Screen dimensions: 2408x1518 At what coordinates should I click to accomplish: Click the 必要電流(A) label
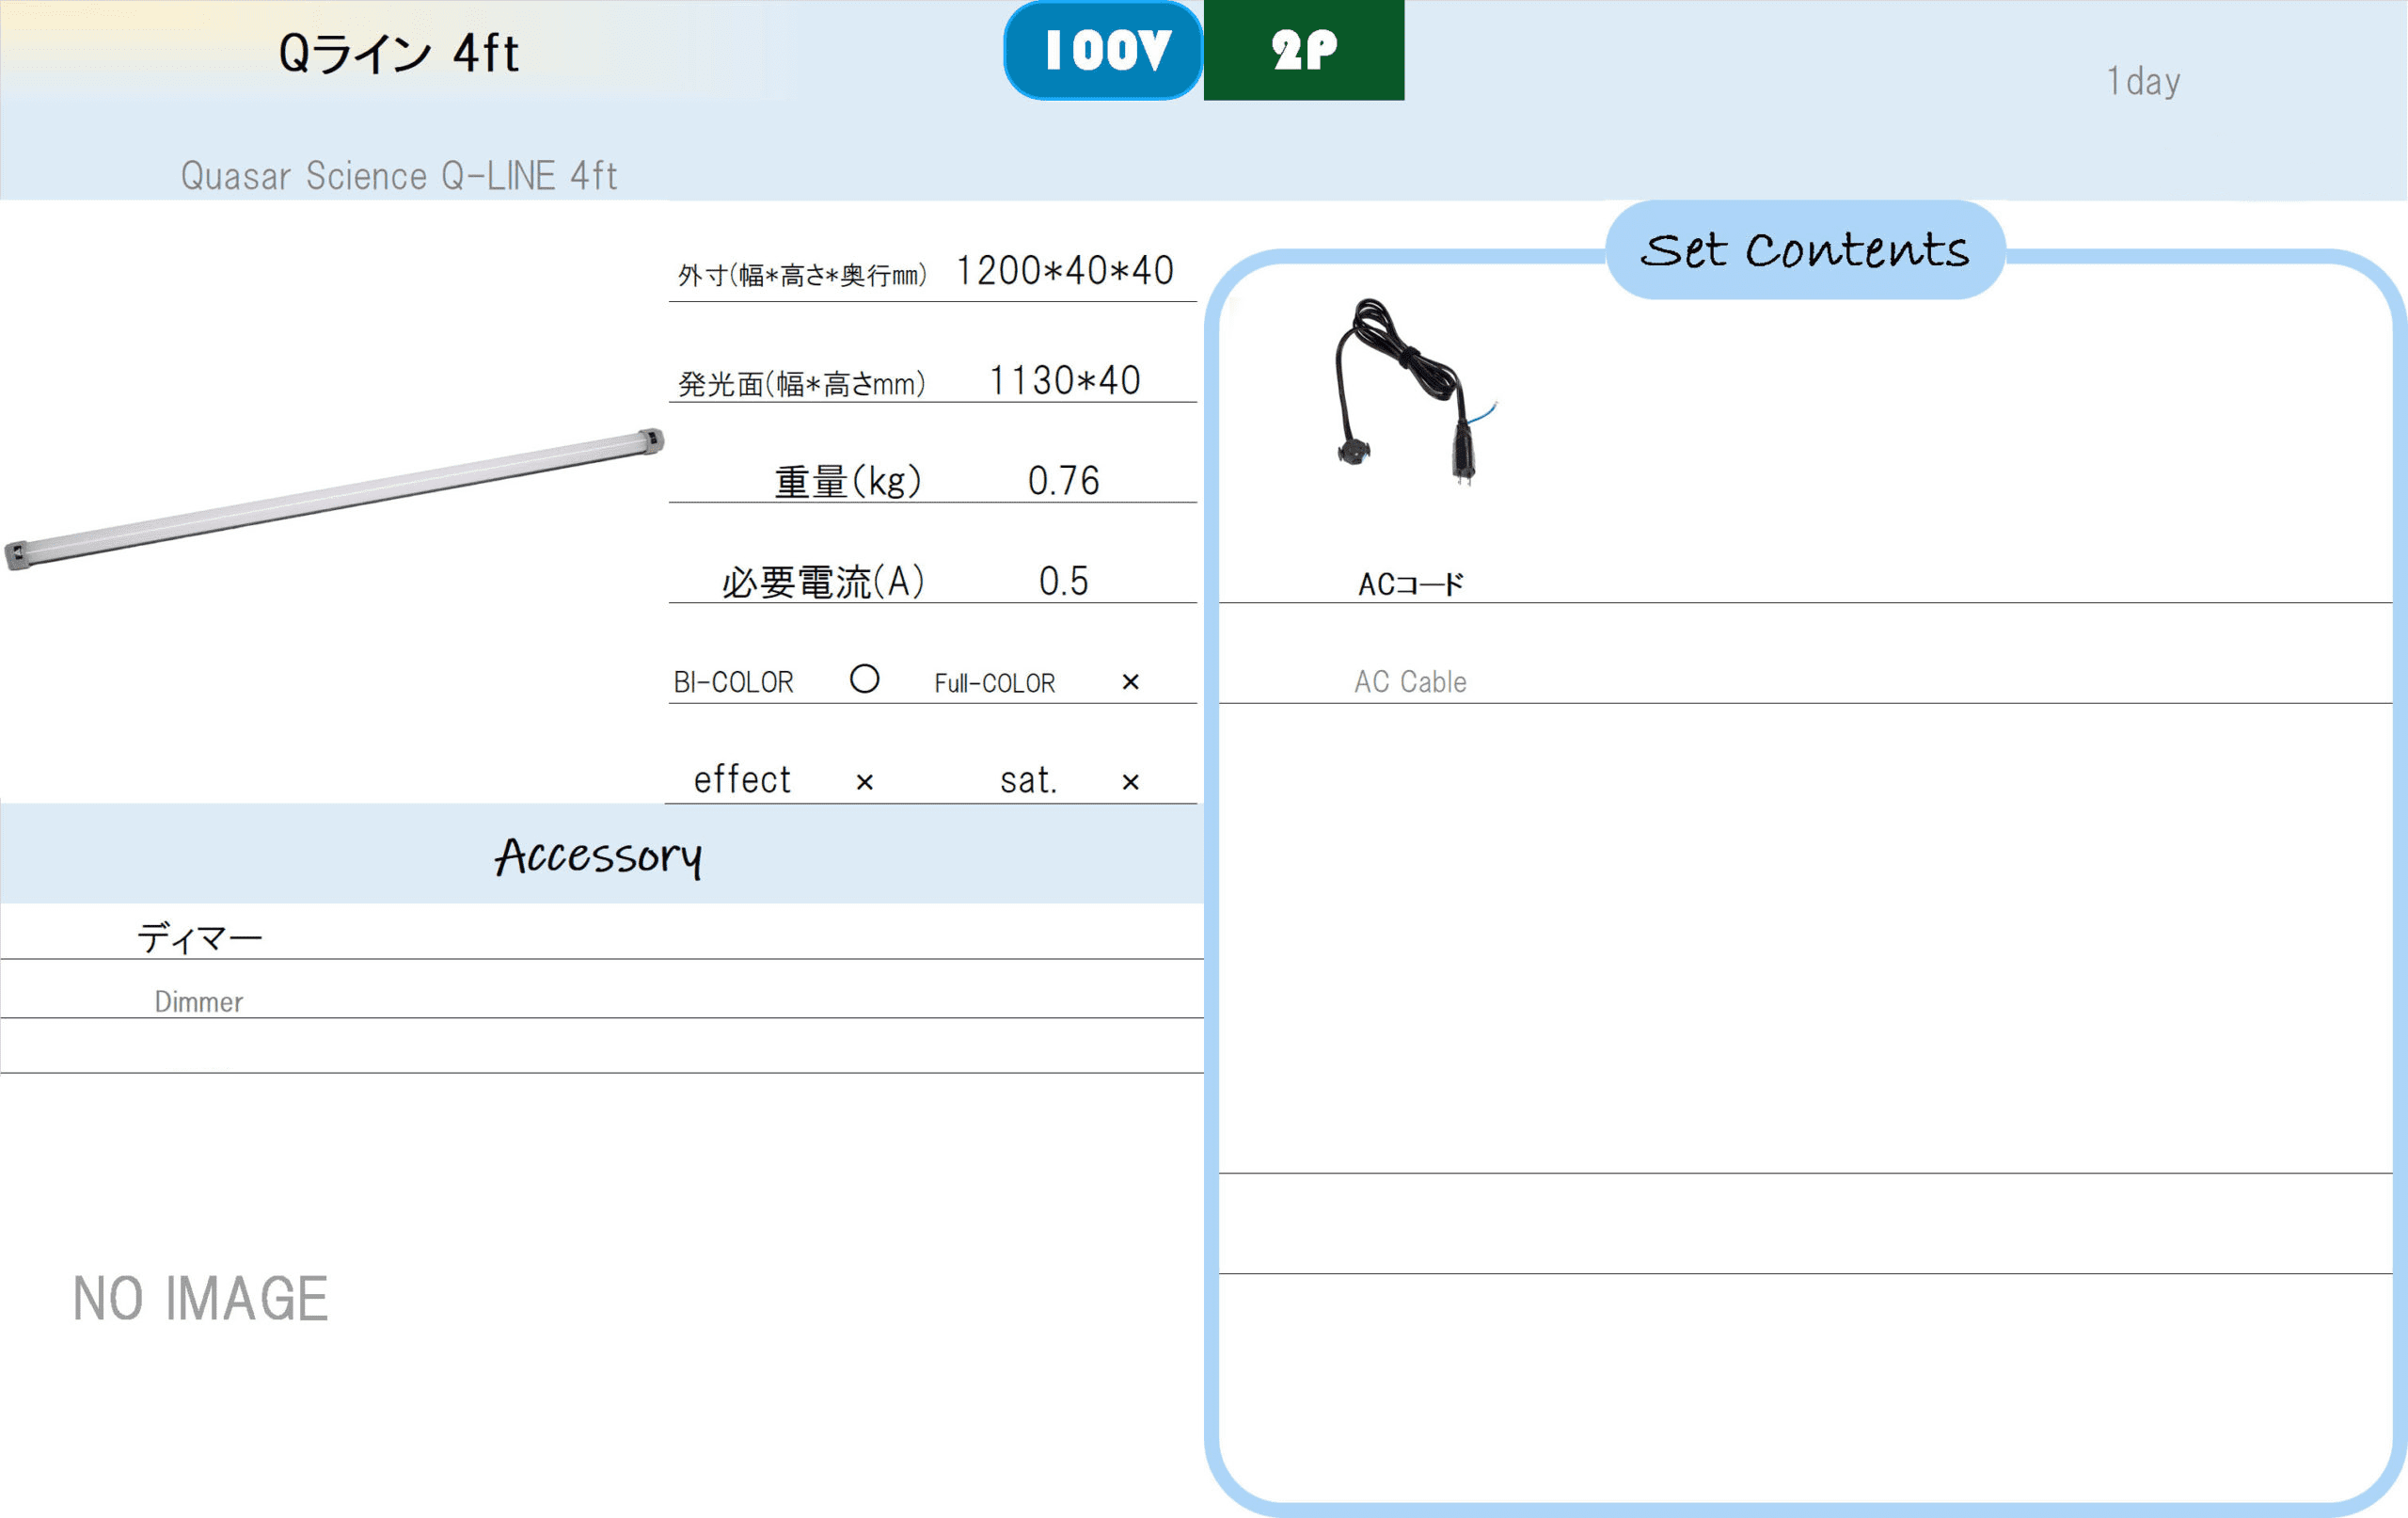click(824, 583)
